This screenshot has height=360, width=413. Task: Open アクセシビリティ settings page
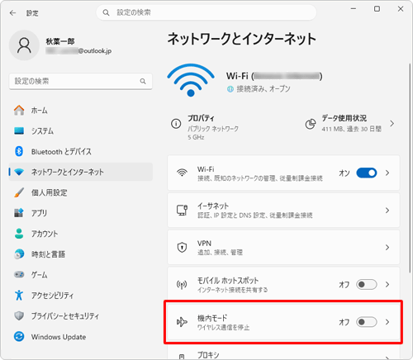tap(81, 296)
